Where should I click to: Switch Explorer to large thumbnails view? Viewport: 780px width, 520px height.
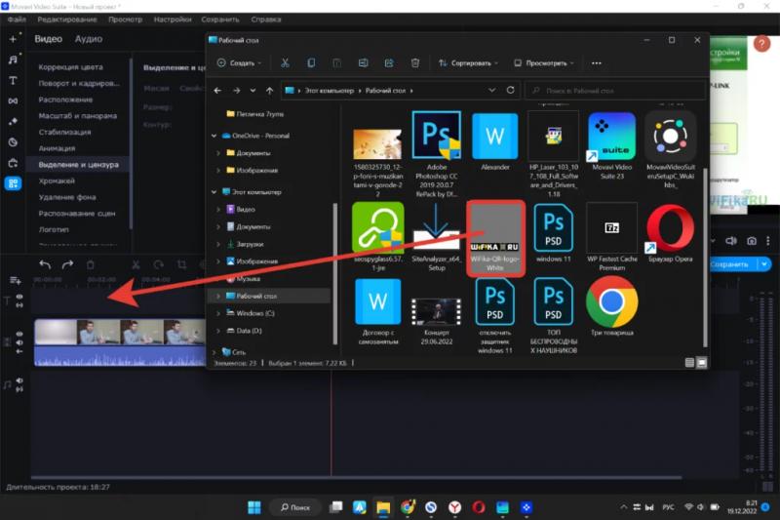[701, 362]
